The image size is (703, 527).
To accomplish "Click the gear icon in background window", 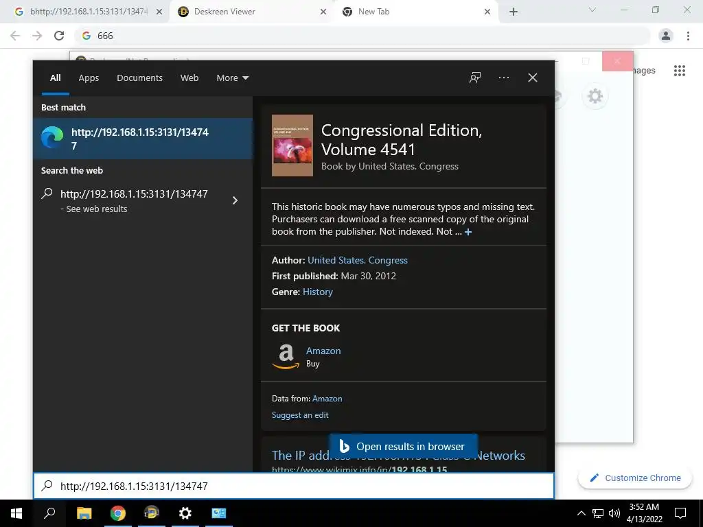I will pos(595,96).
